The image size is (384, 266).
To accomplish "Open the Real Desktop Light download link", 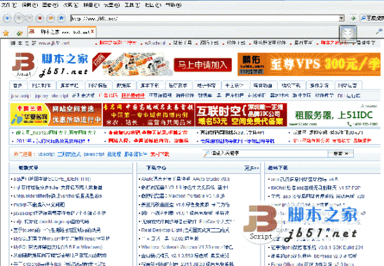I will click(185, 230).
